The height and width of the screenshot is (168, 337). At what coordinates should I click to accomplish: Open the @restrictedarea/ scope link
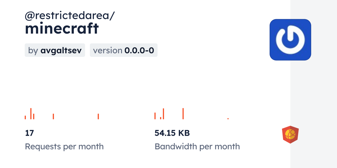click(x=70, y=16)
